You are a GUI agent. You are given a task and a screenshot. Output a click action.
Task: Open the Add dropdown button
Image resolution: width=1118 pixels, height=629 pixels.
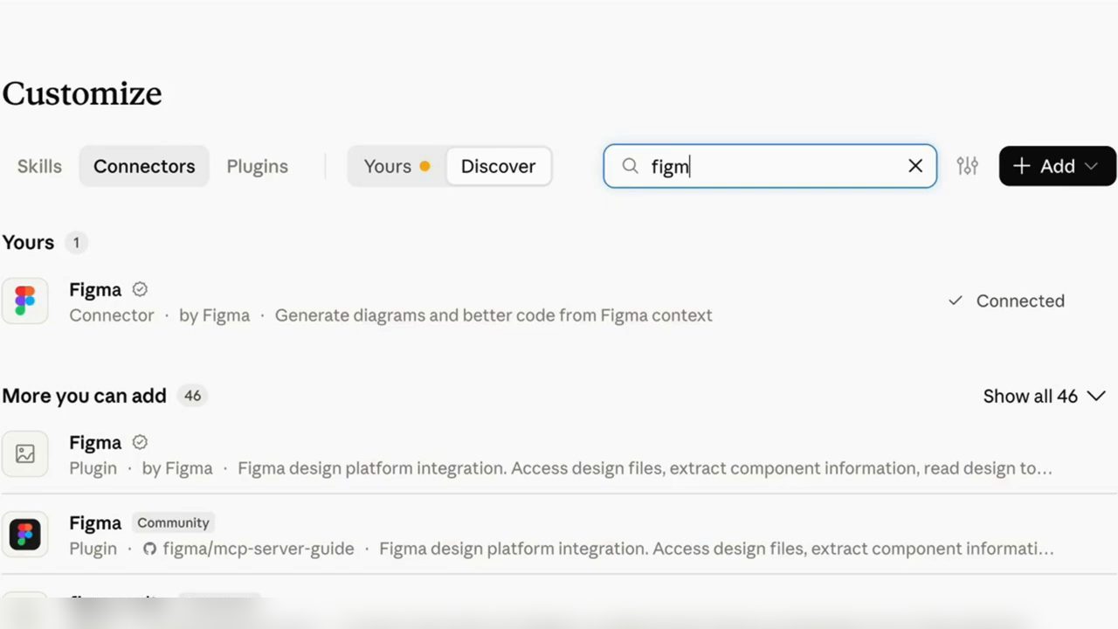tap(1058, 166)
